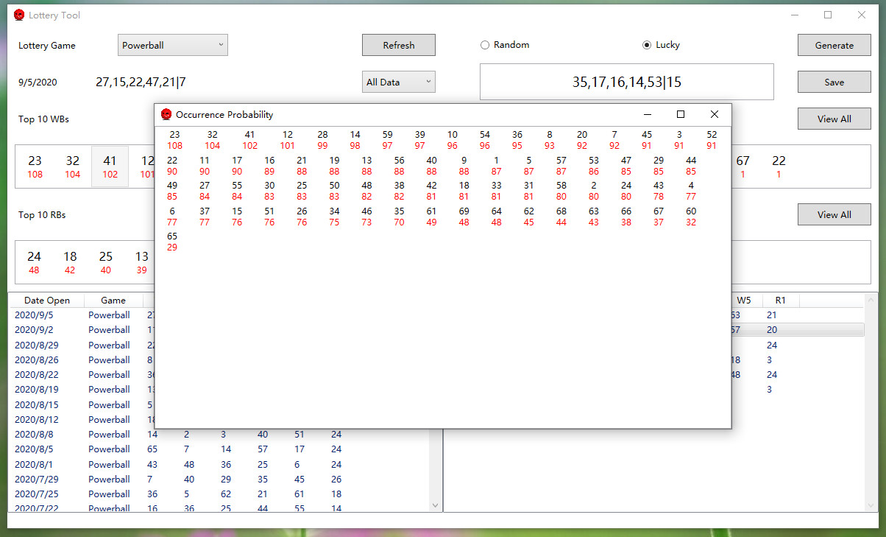Screen dimensions: 886x537
Task: Click the Save button
Action: (834, 82)
